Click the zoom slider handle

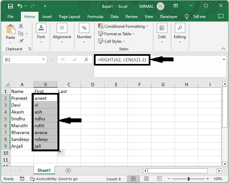pyautogui.click(x=189, y=179)
